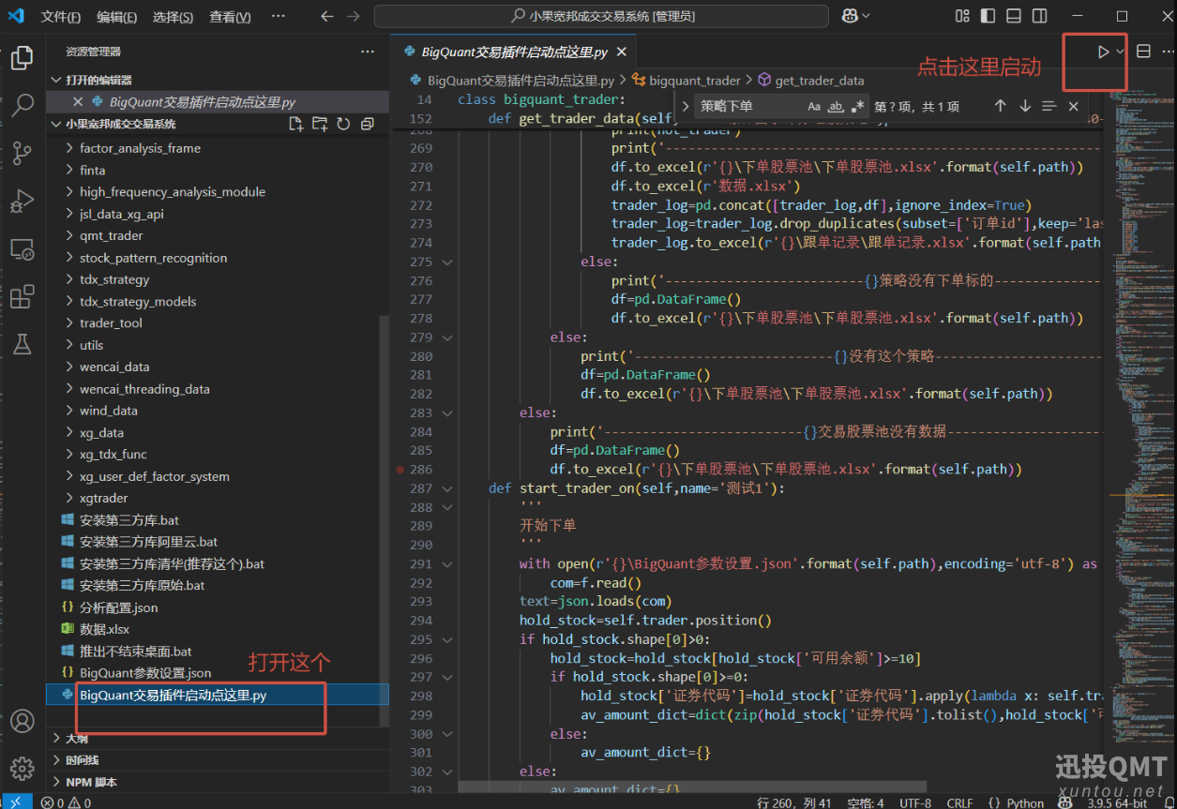Open the Search view in activity bar
Image resolution: width=1177 pixels, height=809 pixels.
23,105
